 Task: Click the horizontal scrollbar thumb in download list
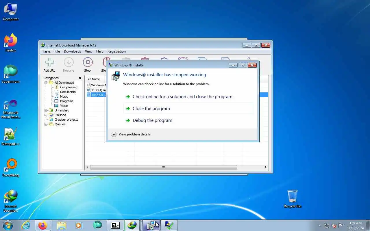tap(164, 167)
